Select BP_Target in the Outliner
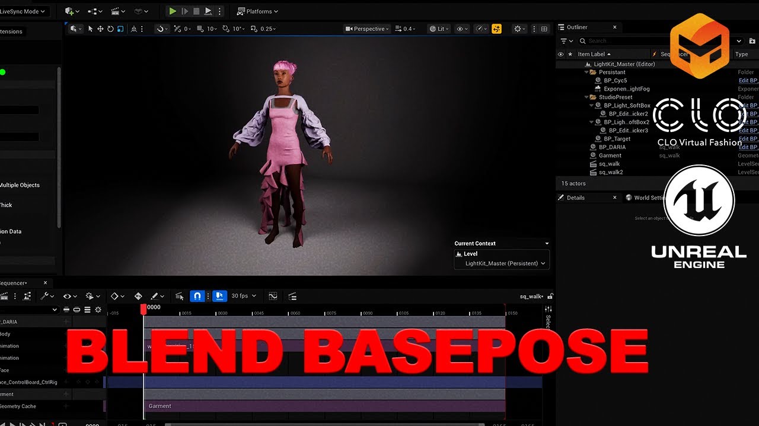 tap(617, 138)
